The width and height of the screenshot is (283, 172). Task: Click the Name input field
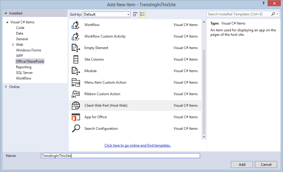point(120,156)
